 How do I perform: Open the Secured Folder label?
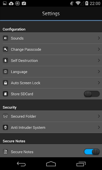[23, 116]
